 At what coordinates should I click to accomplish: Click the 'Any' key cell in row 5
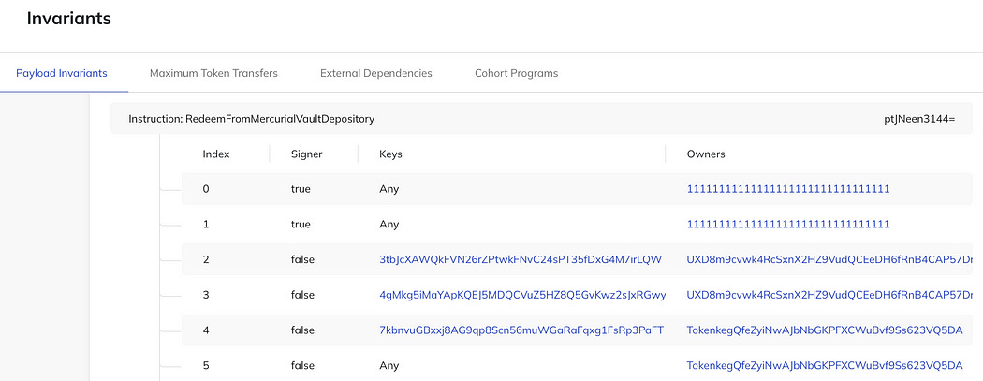389,365
